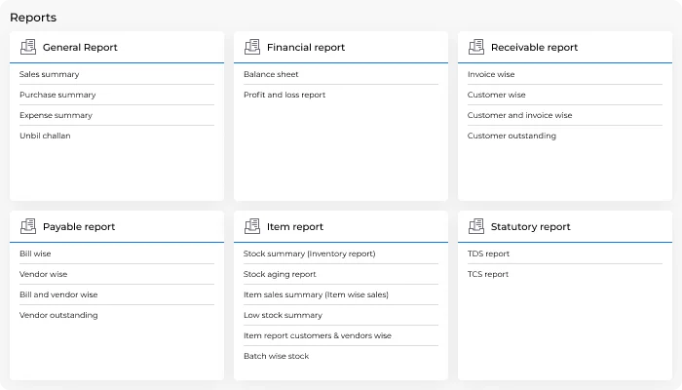Click the Statutory report card icon
Screen dimensions: 682x390
pos(476,226)
